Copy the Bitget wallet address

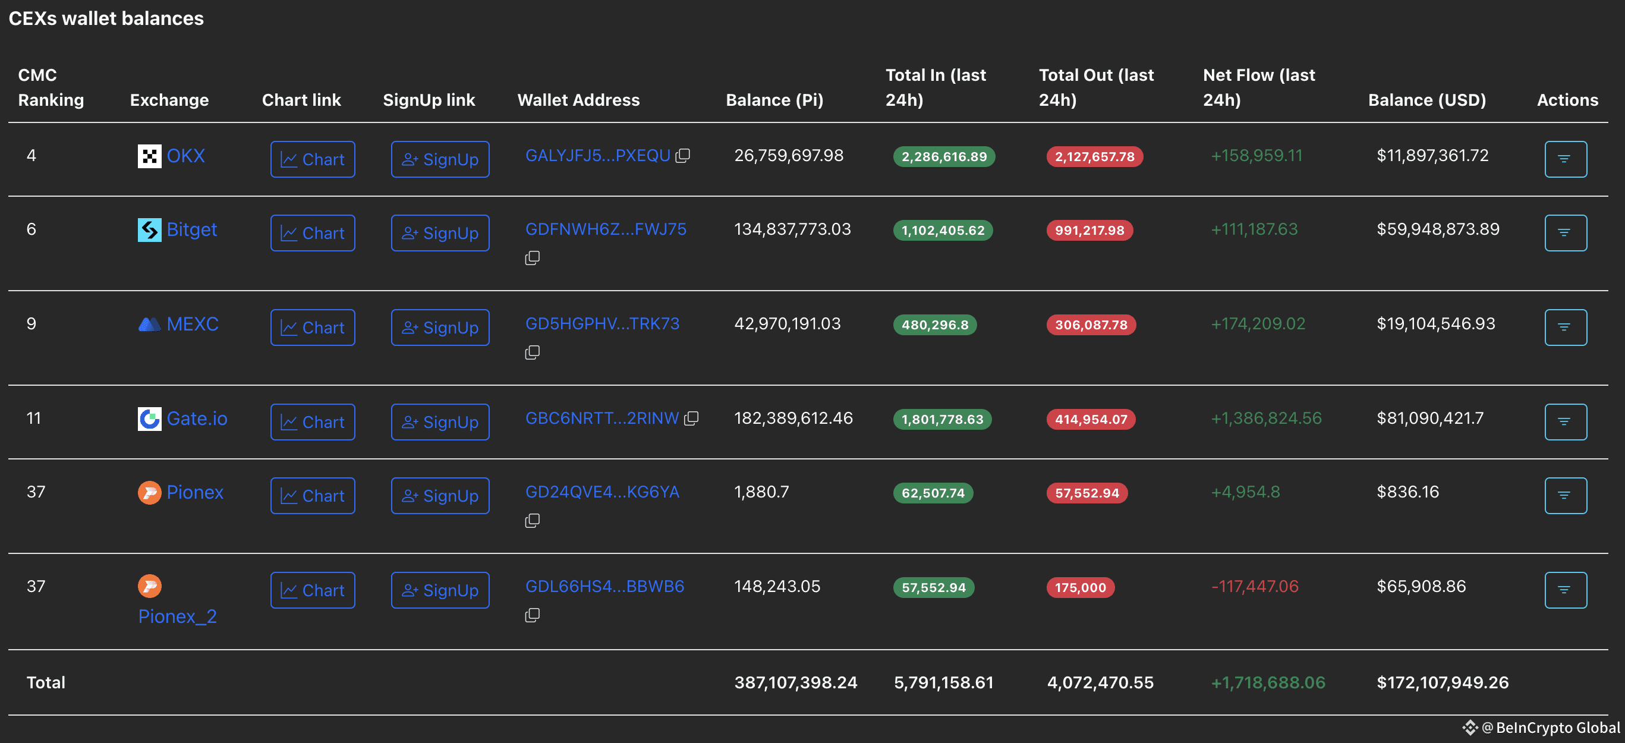pos(533,258)
